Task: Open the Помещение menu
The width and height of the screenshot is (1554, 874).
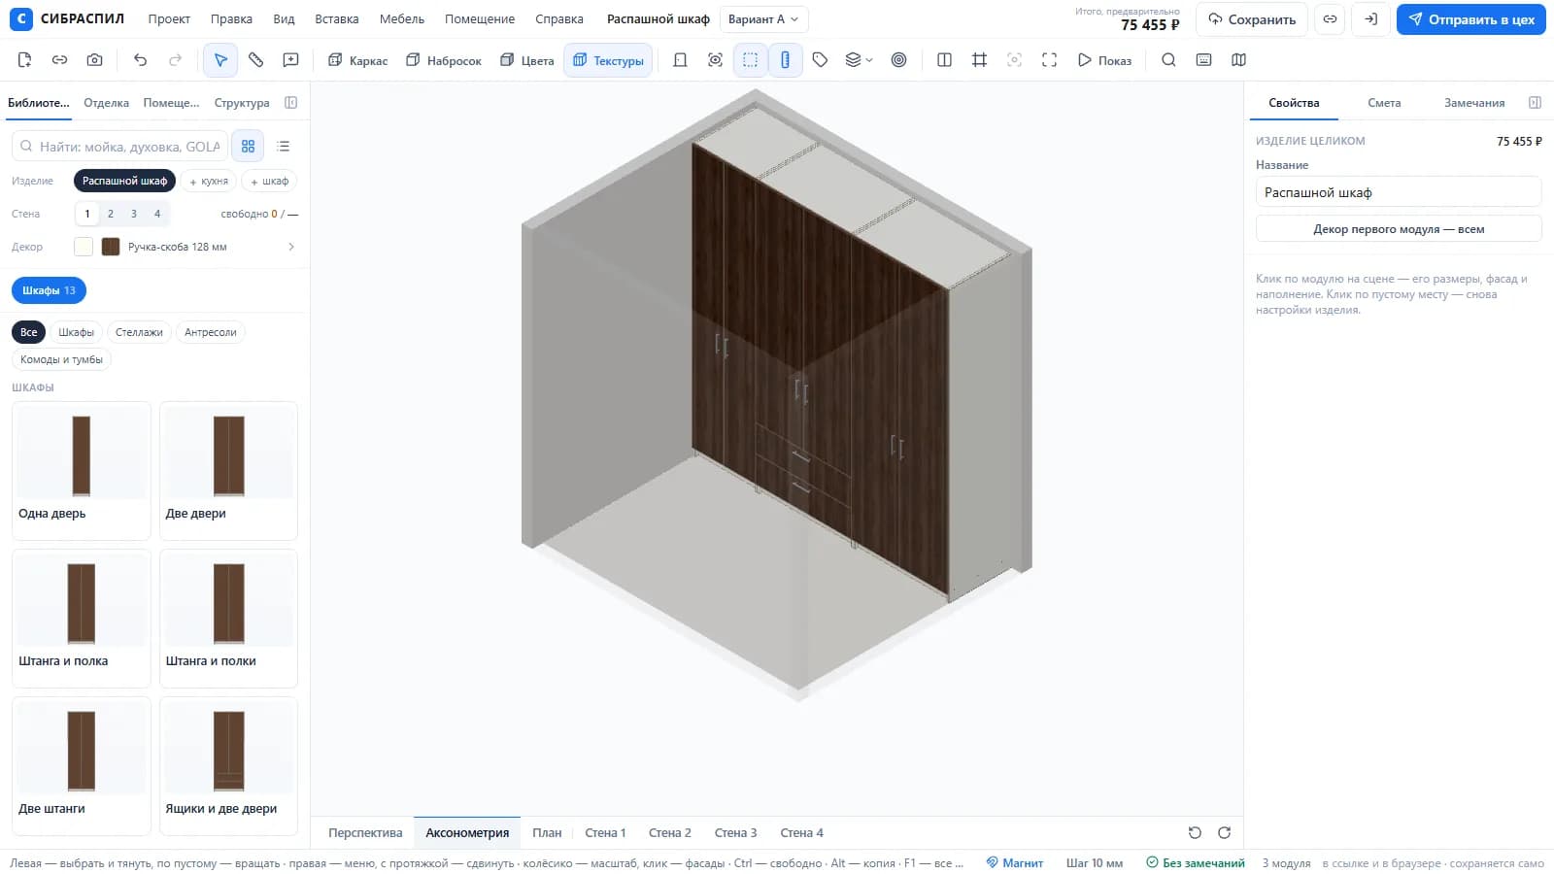Action: [480, 19]
